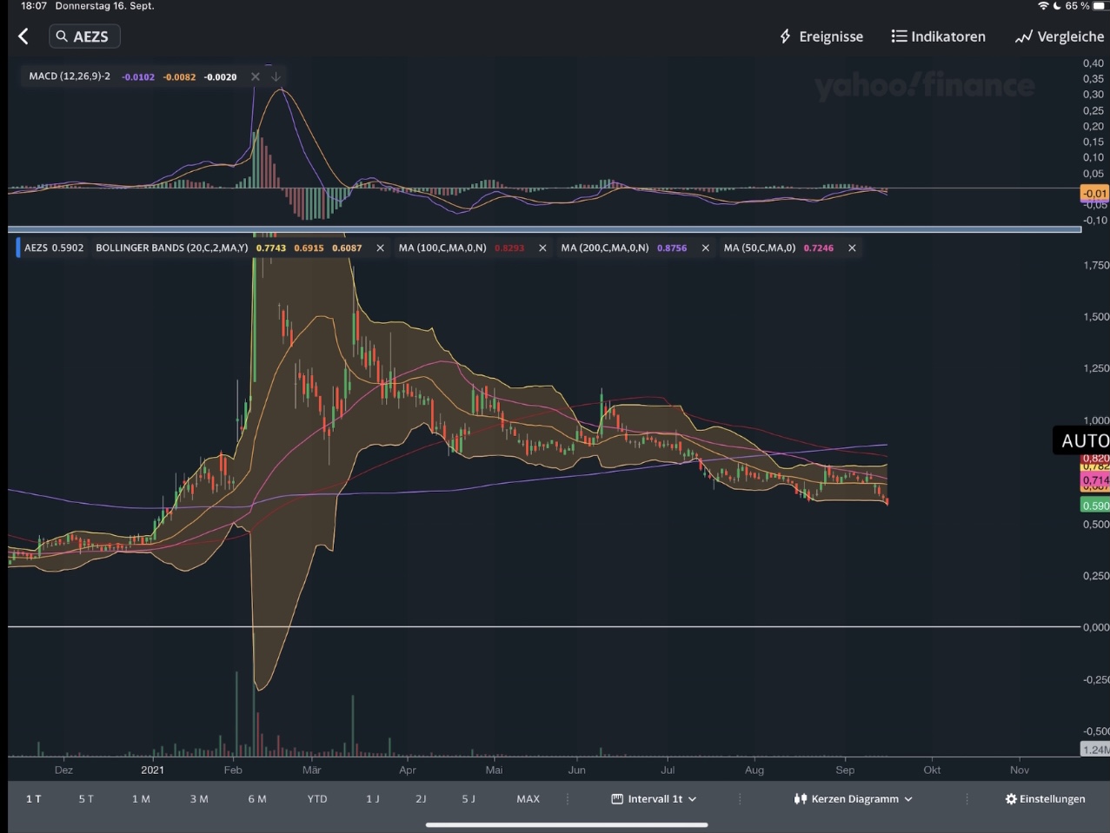Remove MA 200 overlay via X
Viewport: 1110px width, 833px height.
705,248
